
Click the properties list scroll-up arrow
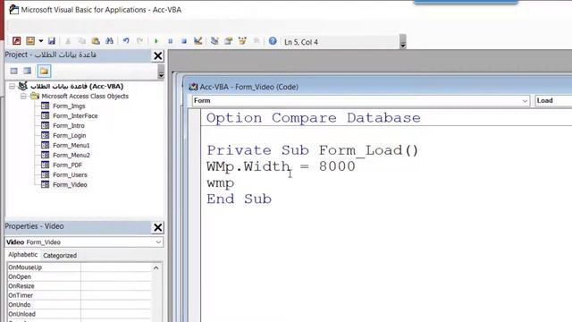tap(156, 268)
